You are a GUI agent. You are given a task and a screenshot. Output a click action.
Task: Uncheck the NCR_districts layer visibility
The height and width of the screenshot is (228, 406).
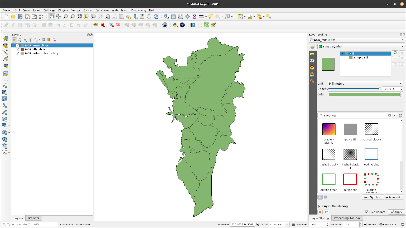coord(18,49)
